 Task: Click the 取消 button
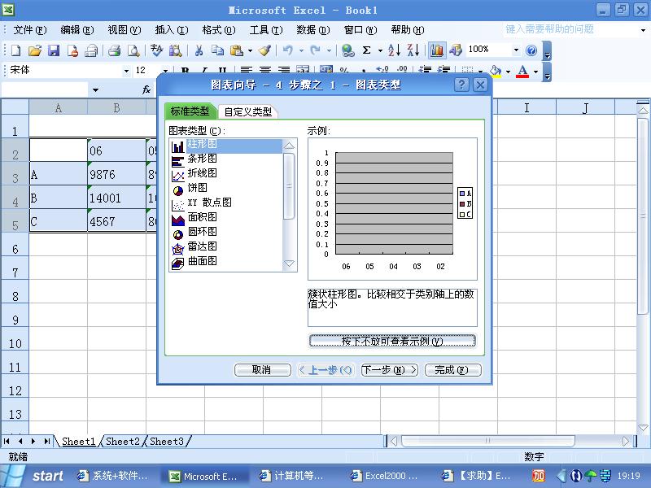(x=262, y=370)
